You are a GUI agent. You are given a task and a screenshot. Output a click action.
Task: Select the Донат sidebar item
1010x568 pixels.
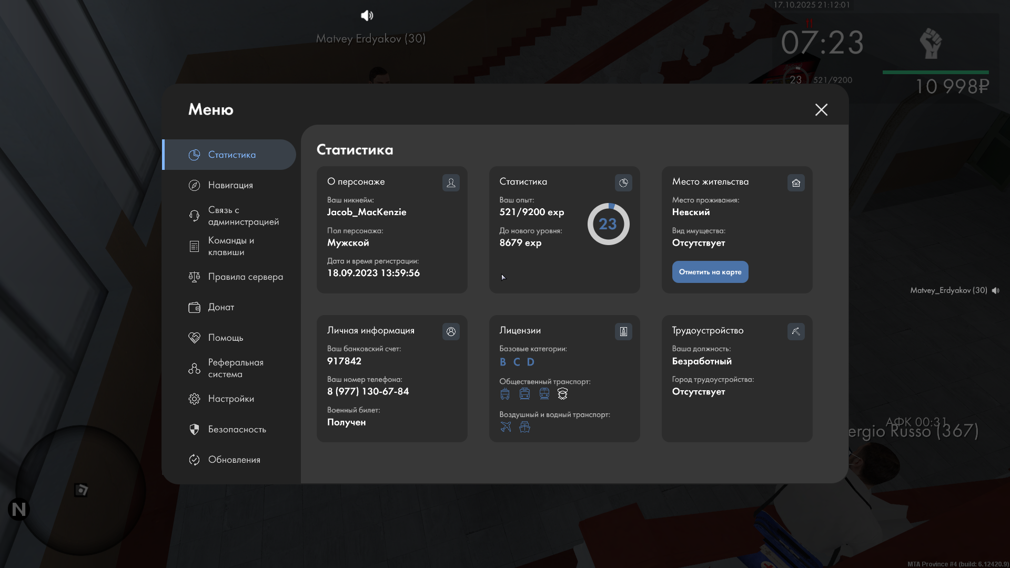(x=221, y=307)
